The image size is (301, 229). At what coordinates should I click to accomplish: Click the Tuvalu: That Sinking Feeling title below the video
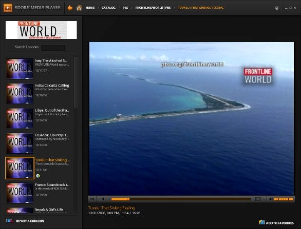click(x=111, y=208)
